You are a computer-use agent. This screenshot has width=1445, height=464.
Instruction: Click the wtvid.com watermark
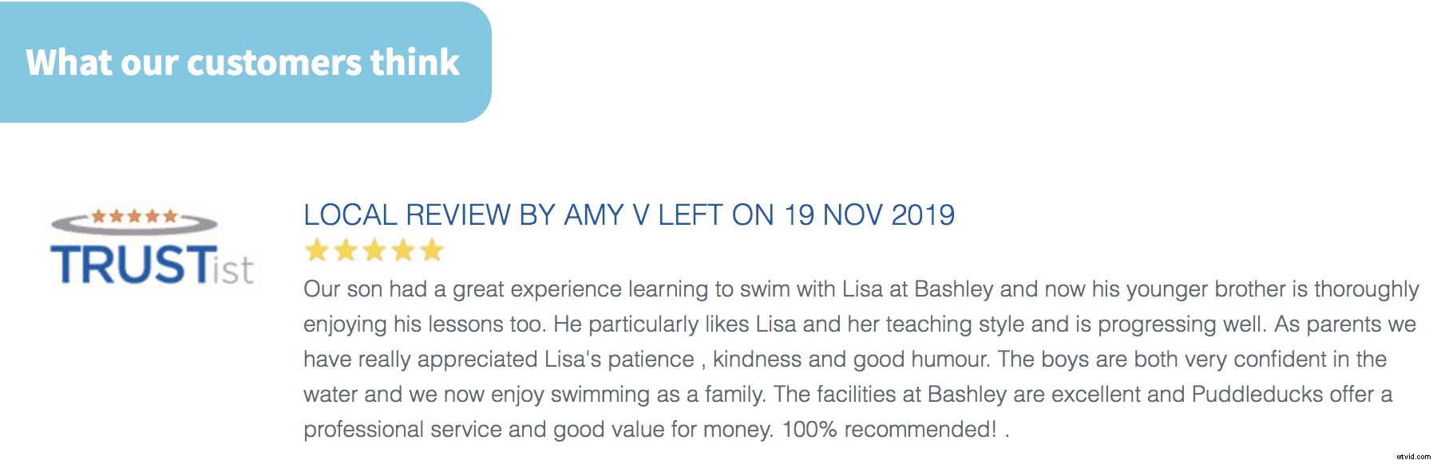pyautogui.click(x=1414, y=457)
